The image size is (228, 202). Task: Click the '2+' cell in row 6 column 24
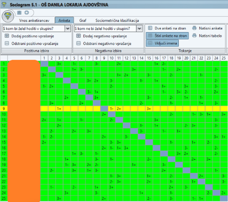[216, 92]
